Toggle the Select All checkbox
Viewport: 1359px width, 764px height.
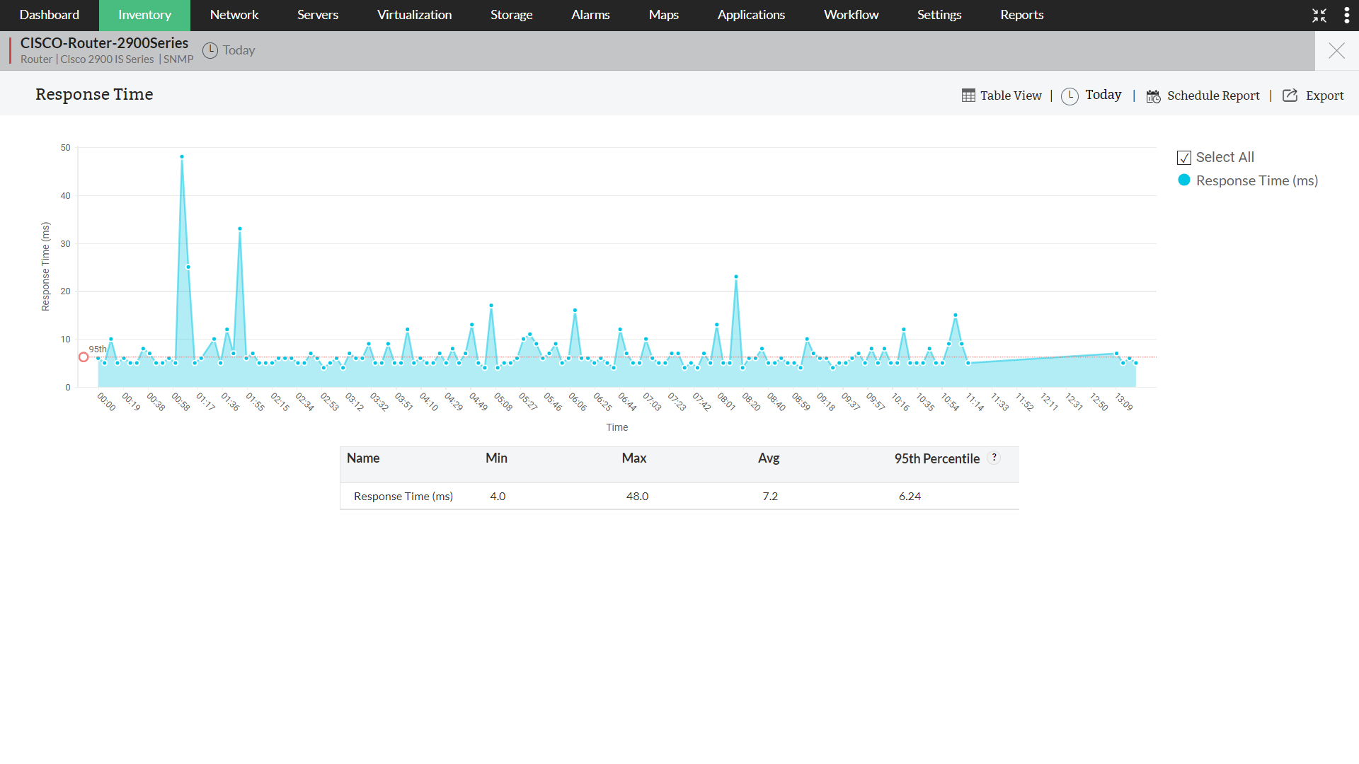1184,158
